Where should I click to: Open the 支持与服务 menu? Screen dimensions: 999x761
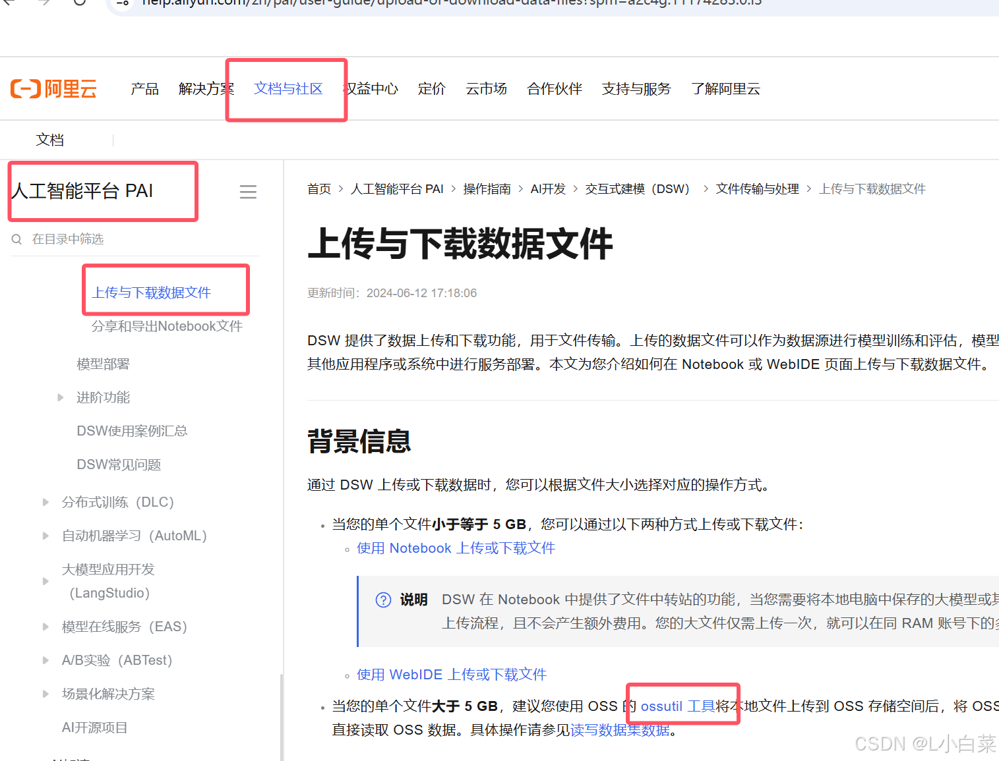click(x=636, y=89)
